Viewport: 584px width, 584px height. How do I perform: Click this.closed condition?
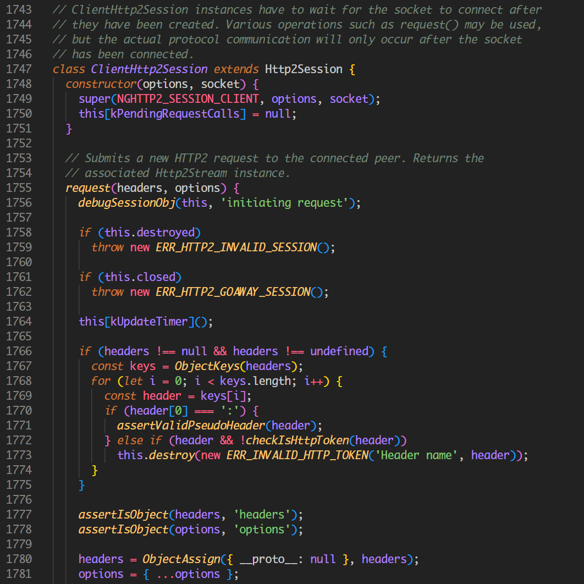click(140, 277)
